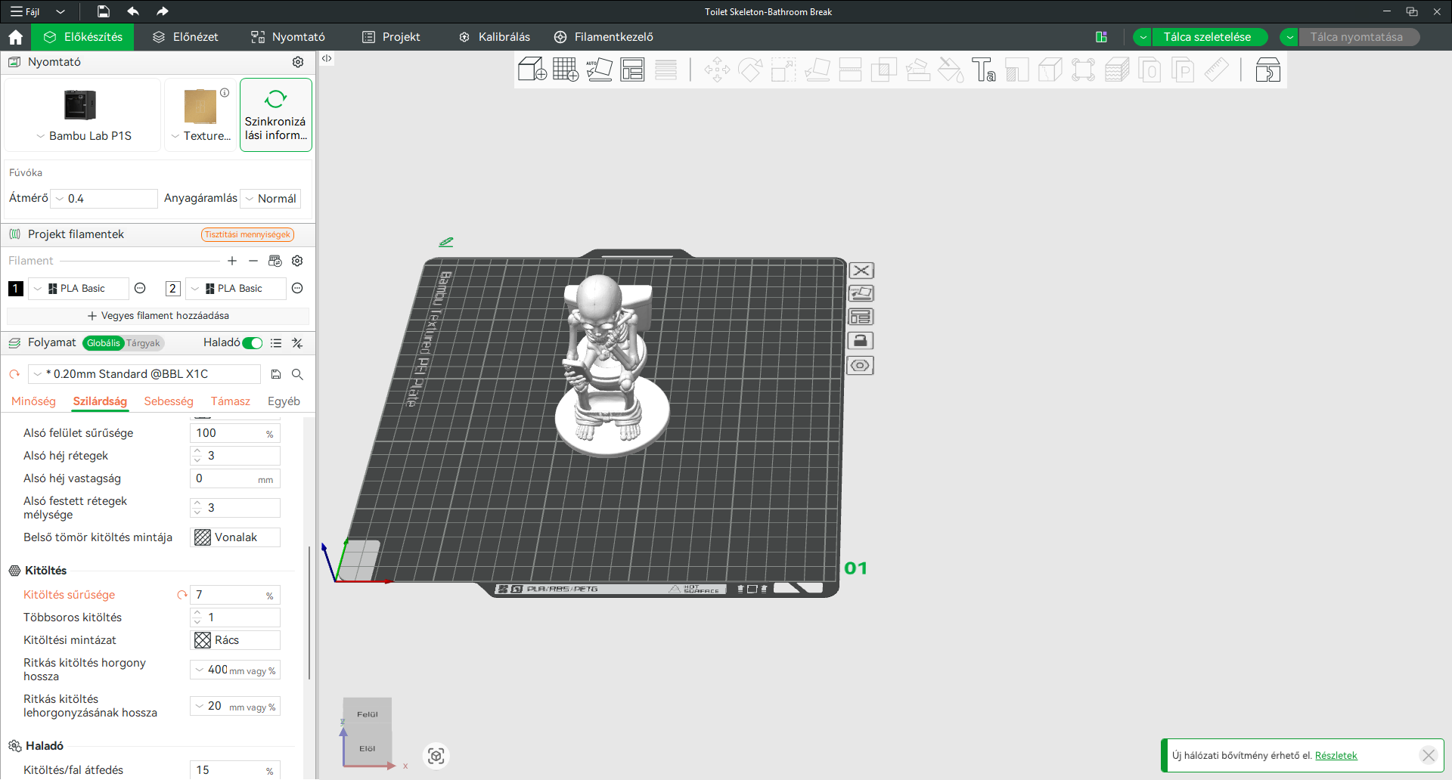This screenshot has height=780, width=1452.
Task: Click the AMS filament sync icon
Action: coord(275,261)
